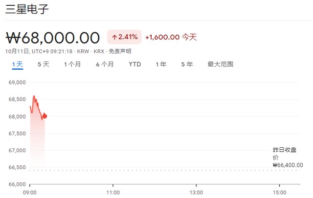Viewport: 313px width, 198px height.
Task: Click the 三星电子 title
Action: (27, 10)
